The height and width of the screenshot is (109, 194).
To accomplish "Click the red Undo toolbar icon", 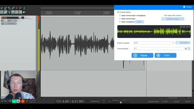I will tap(17, 8).
